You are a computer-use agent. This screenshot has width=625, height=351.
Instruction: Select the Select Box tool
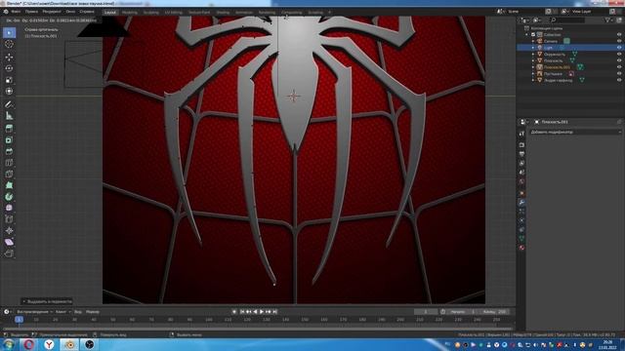9,32
